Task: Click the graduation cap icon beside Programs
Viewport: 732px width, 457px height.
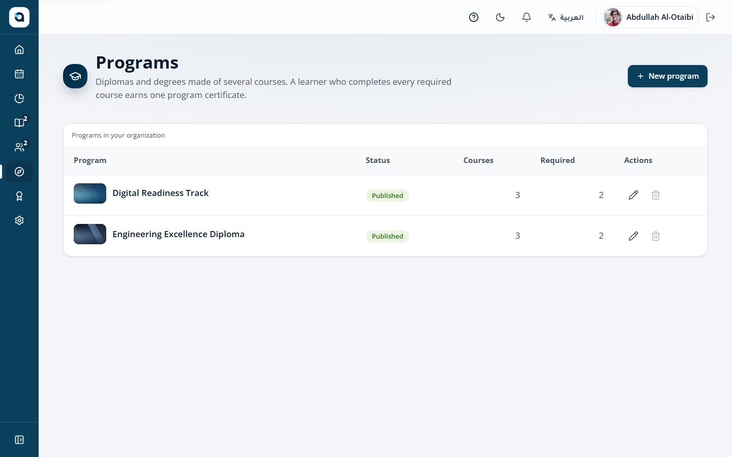Action: 75,76
